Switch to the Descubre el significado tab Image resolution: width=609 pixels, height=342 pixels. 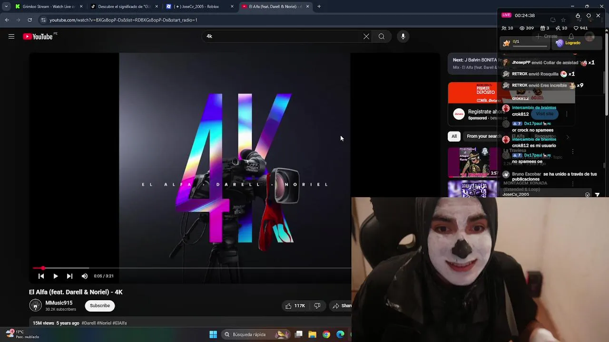pyautogui.click(x=124, y=7)
